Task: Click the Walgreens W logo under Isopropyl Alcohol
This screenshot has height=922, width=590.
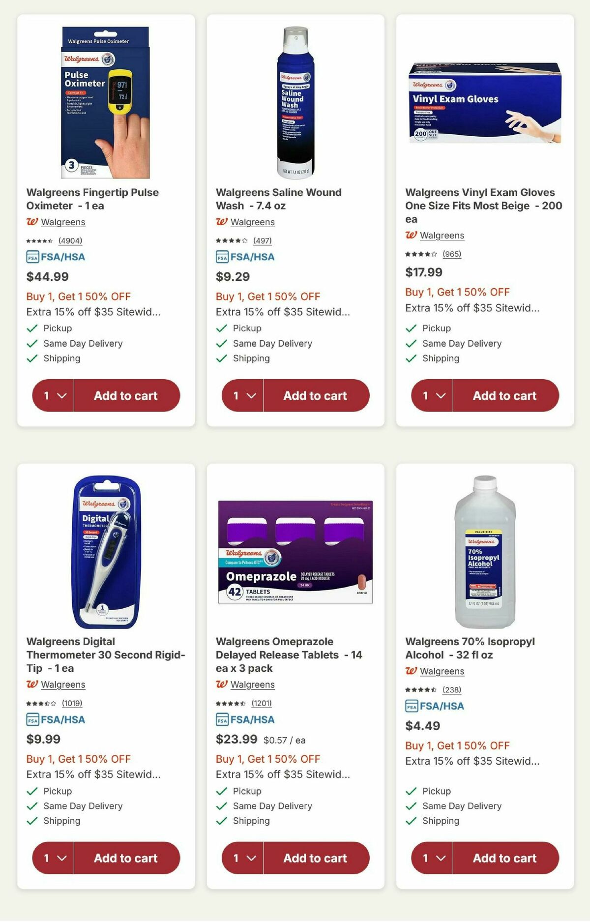Action: (412, 671)
